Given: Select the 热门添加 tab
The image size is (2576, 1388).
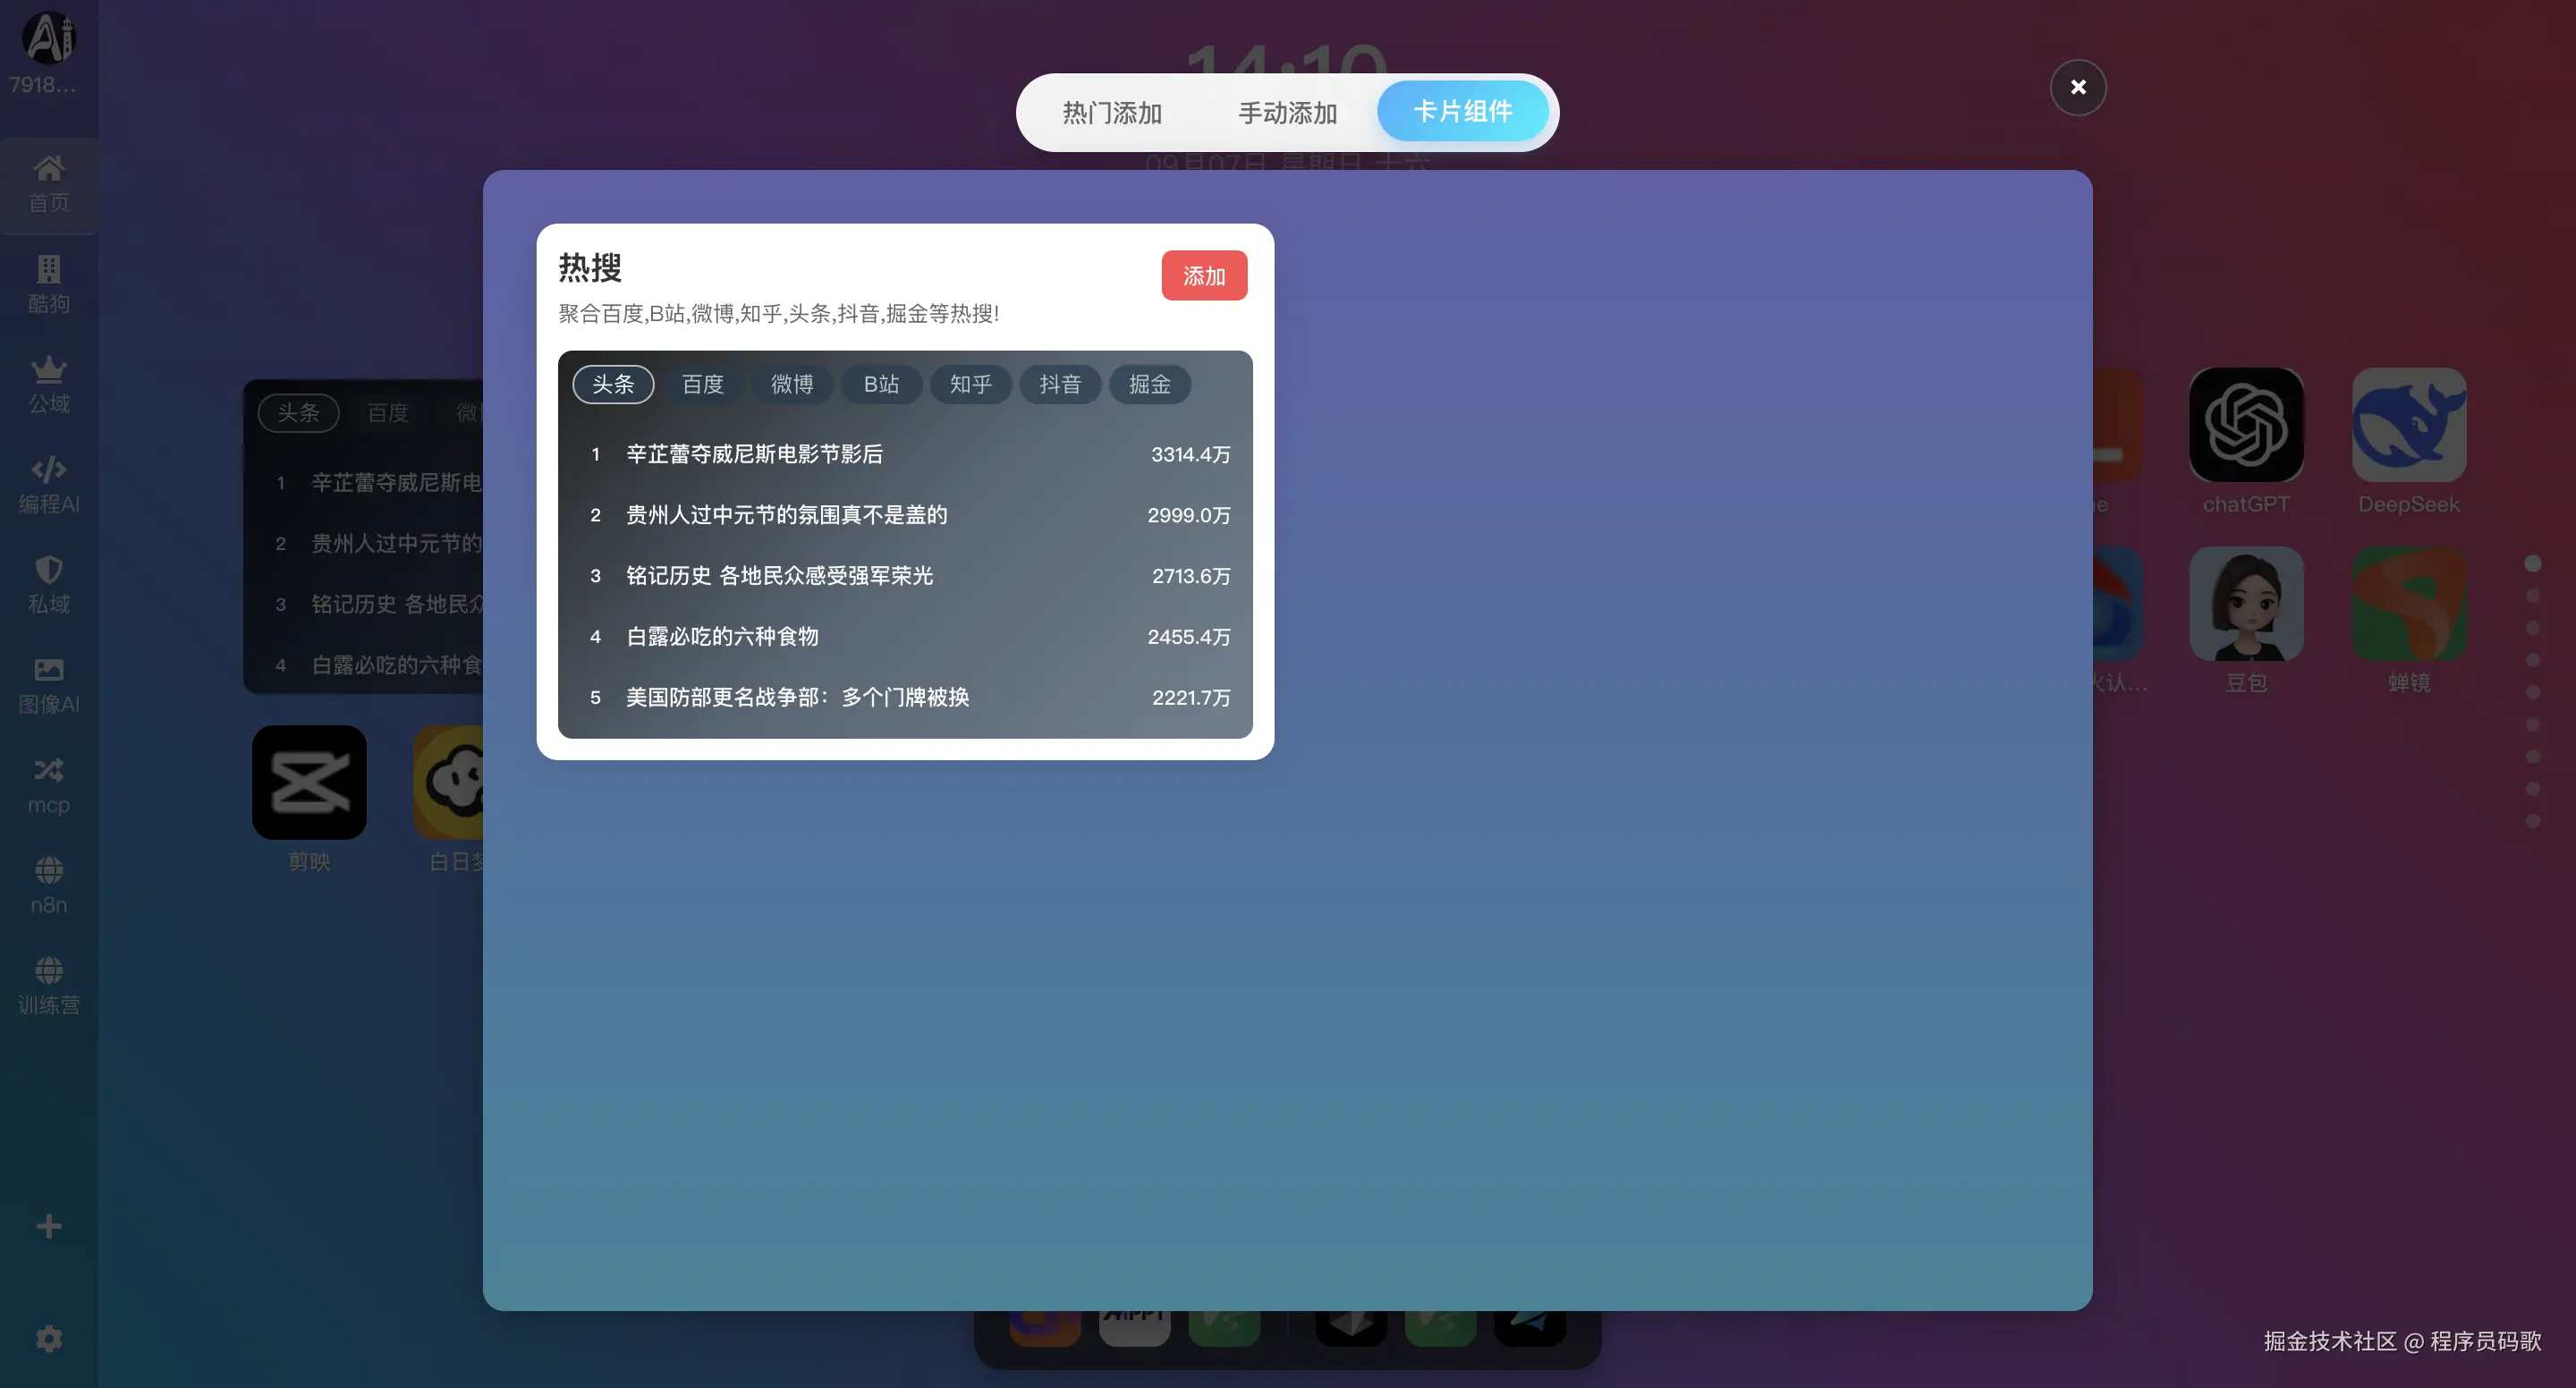Looking at the screenshot, I should 1111,113.
